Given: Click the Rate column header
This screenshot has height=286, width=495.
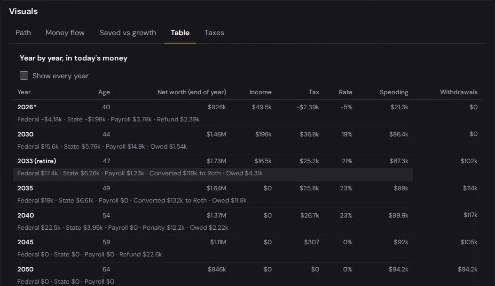Looking at the screenshot, I should [346, 92].
